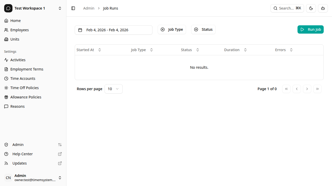Image resolution: width=332 pixels, height=186 pixels.
Task: Open the date range picker
Action: click(x=113, y=30)
